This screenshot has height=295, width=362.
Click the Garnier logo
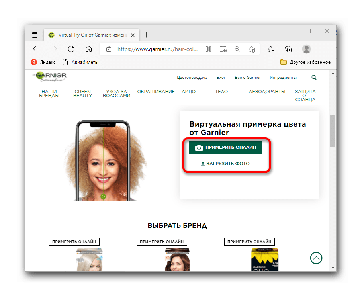pyautogui.click(x=50, y=76)
